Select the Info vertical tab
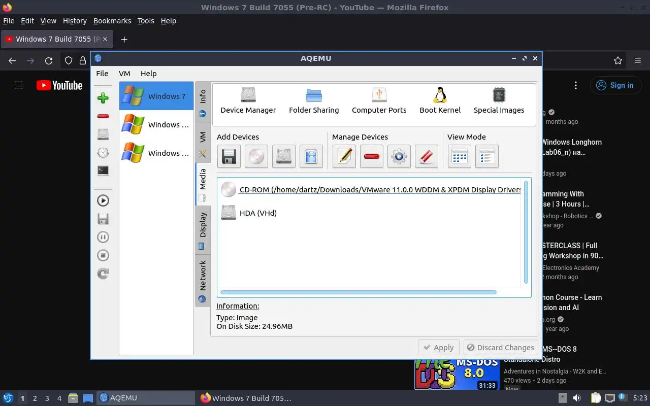 point(203,103)
